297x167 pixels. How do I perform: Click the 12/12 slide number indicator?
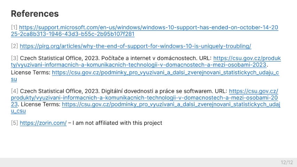point(287,162)
